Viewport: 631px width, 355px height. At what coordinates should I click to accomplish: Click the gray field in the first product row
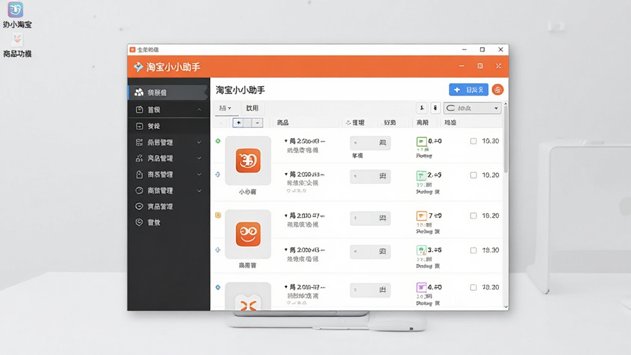[370, 142]
